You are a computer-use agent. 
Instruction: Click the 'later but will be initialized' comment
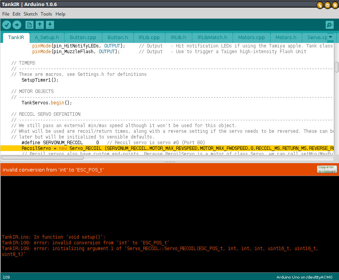83,137
